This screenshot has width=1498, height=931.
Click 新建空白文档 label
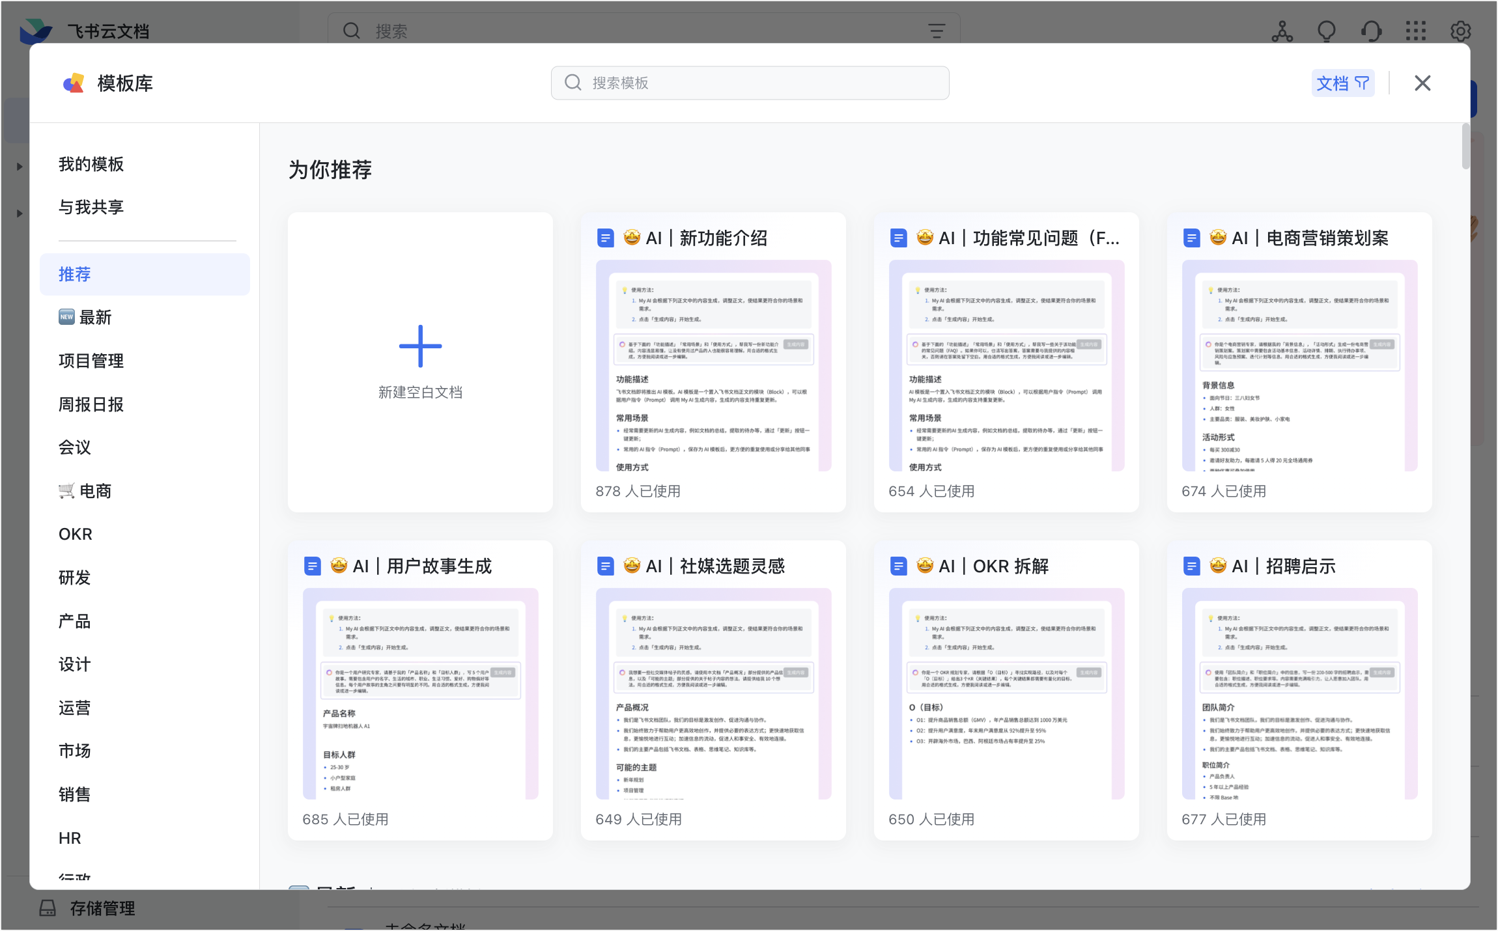(420, 392)
